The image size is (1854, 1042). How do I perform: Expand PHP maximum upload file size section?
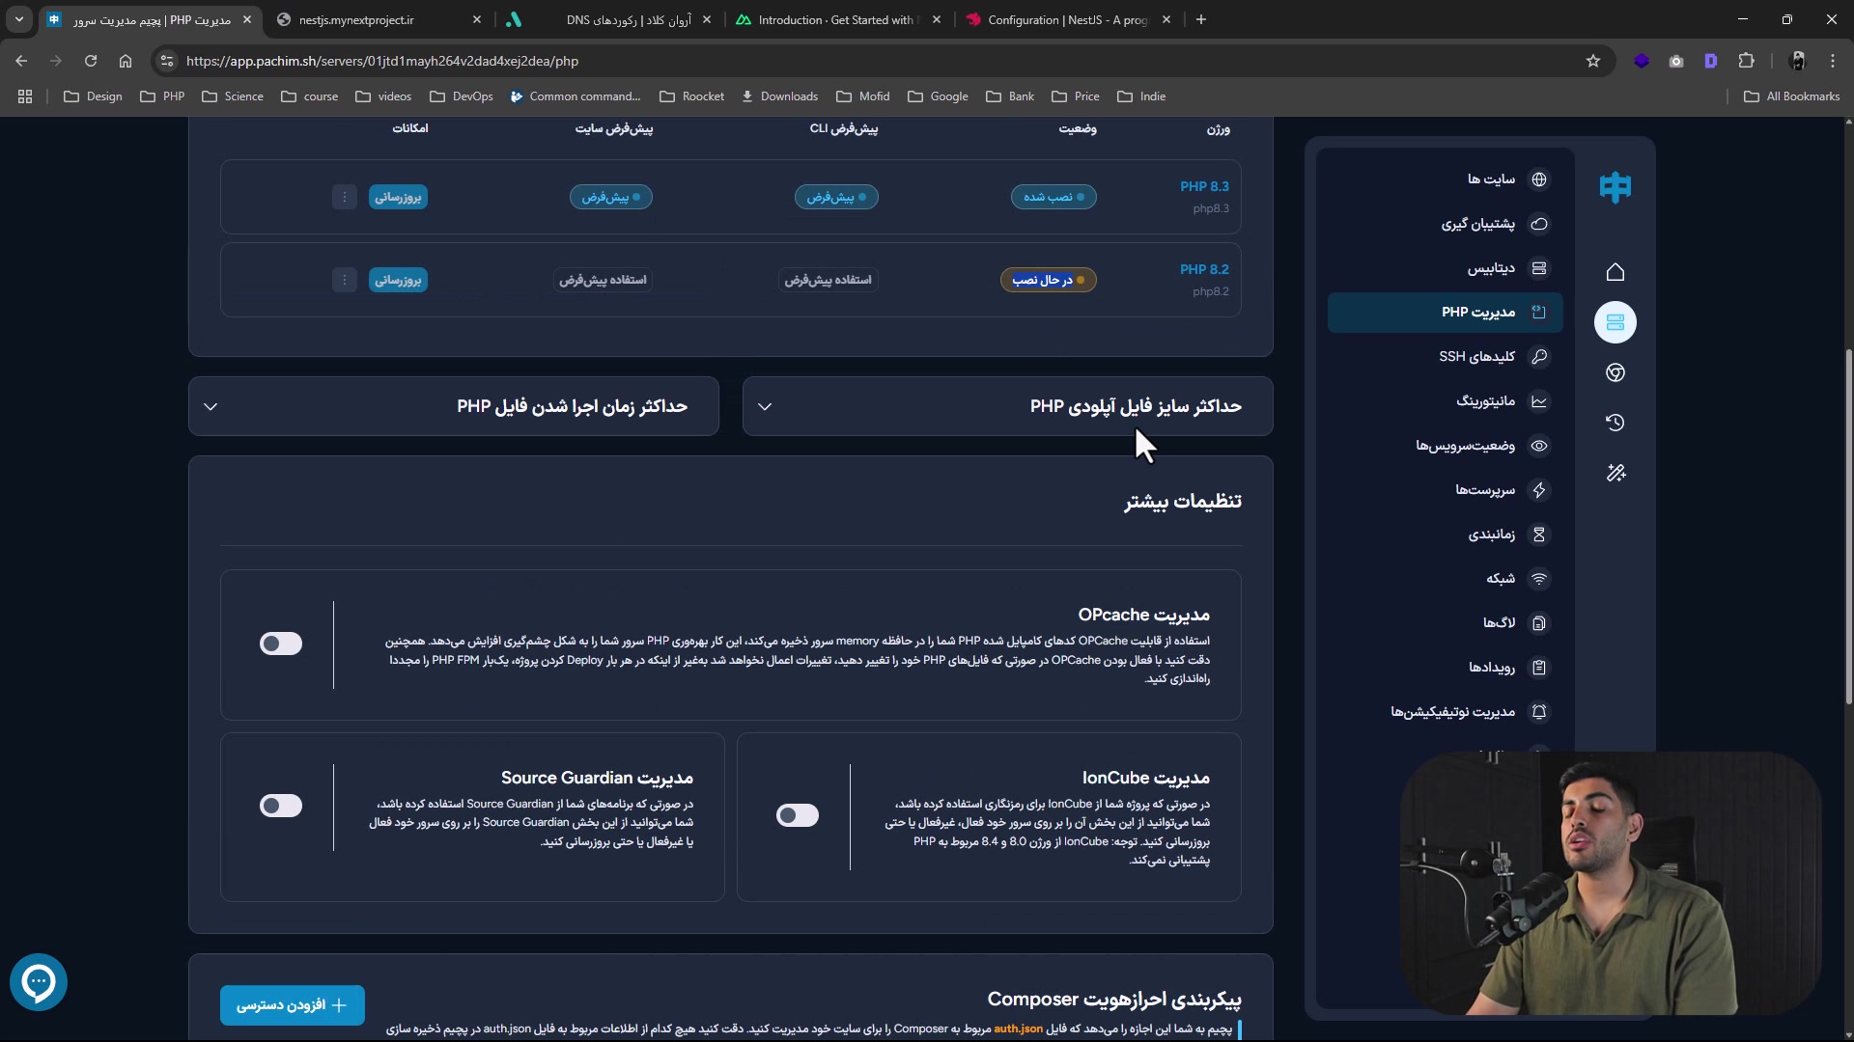(x=1007, y=406)
